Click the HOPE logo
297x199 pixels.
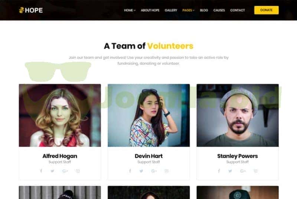pos(31,10)
